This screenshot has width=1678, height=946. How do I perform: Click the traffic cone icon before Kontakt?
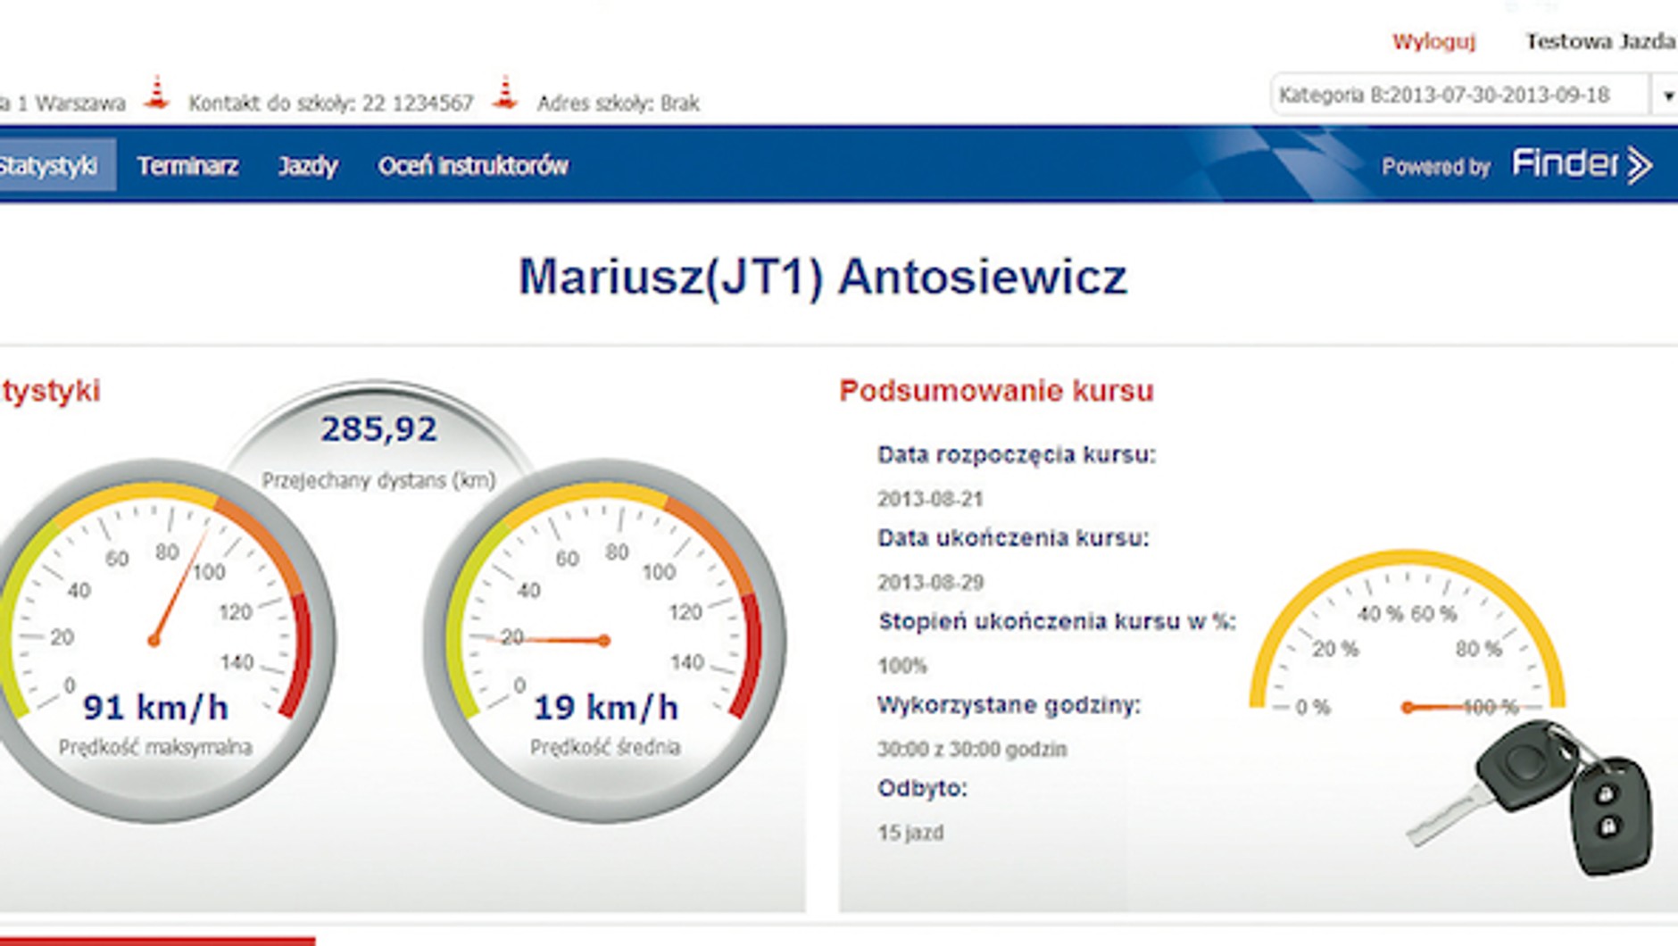click(x=157, y=94)
